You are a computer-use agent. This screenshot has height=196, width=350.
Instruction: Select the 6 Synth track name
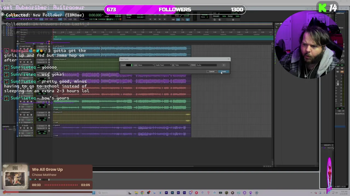25,125
